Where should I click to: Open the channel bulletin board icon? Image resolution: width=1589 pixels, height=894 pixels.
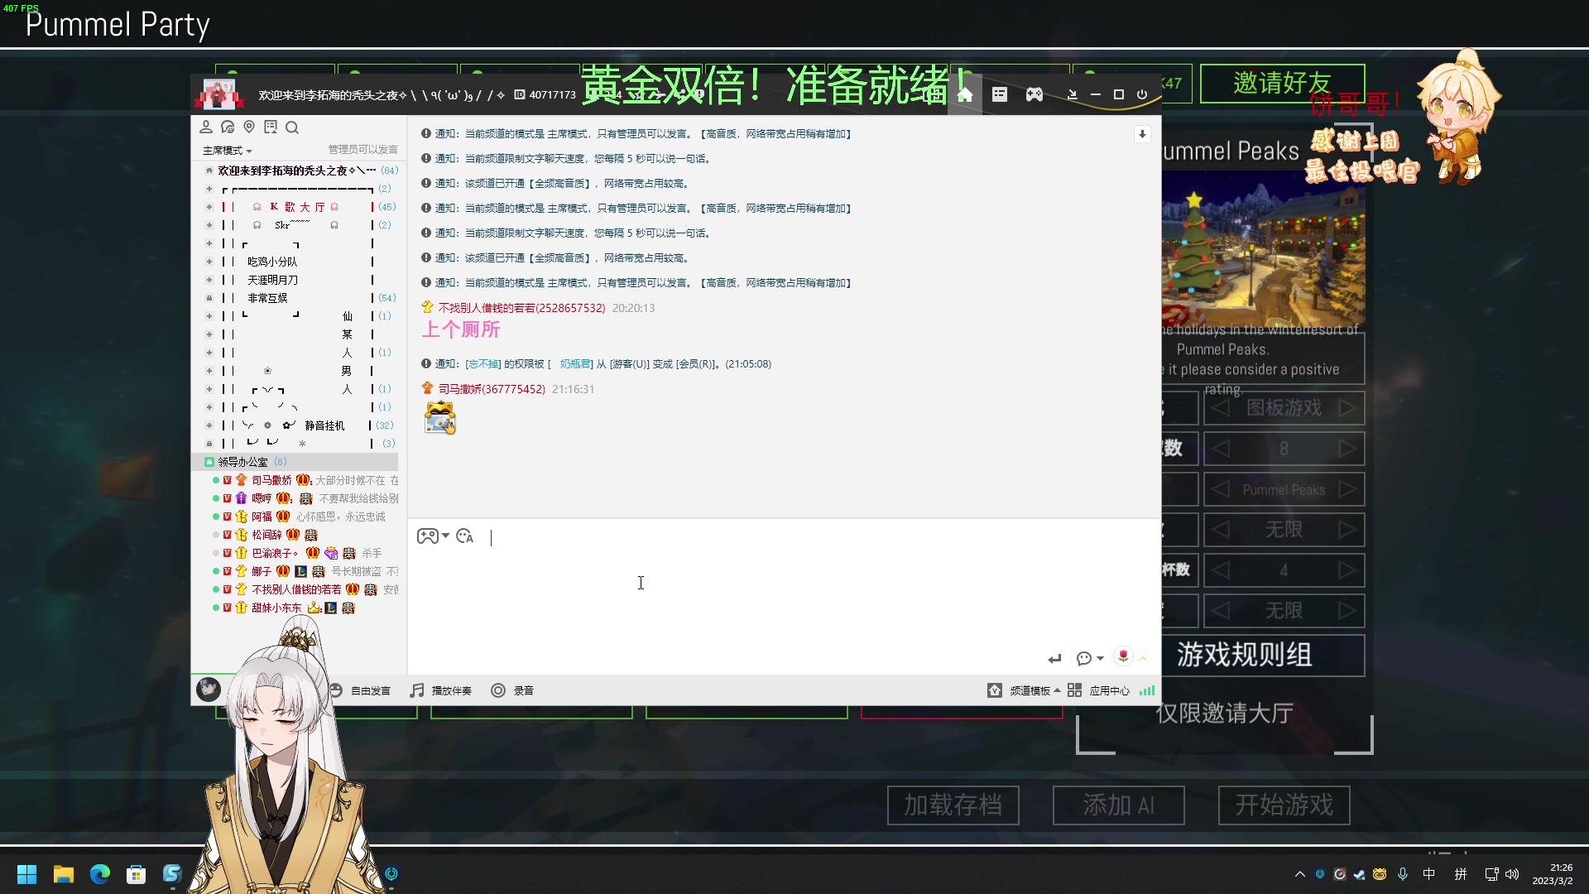point(271,127)
